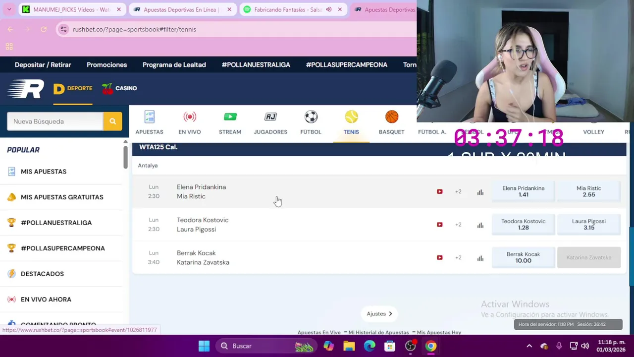Viewport: 634px width, 357px height.
Task: Open Volley sport filter
Action: pyautogui.click(x=593, y=132)
